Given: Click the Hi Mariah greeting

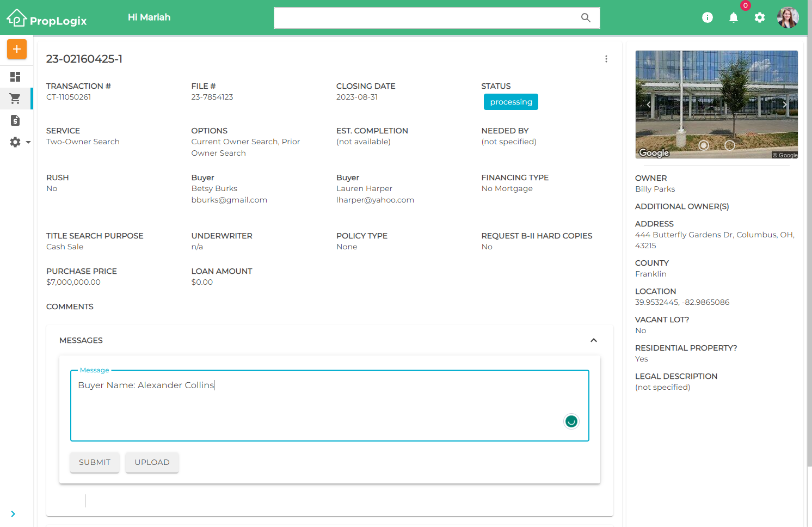Looking at the screenshot, I should (149, 17).
